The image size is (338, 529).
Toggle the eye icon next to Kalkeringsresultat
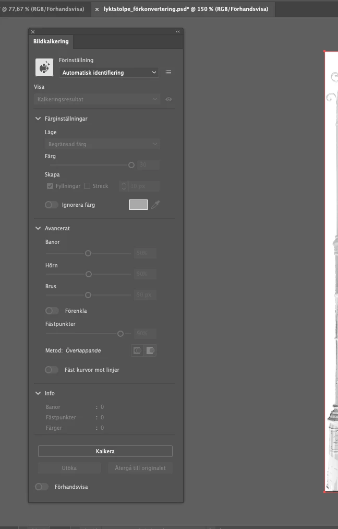169,99
